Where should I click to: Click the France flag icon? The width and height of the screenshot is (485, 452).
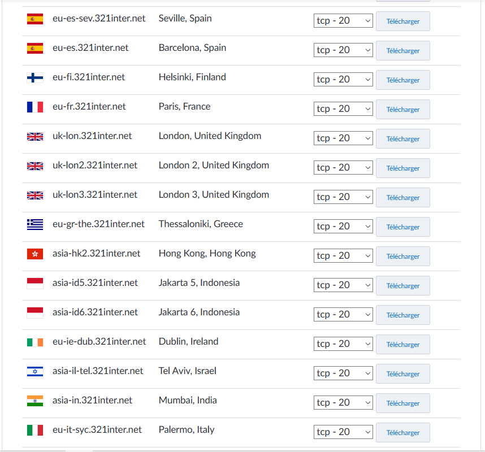coord(35,107)
